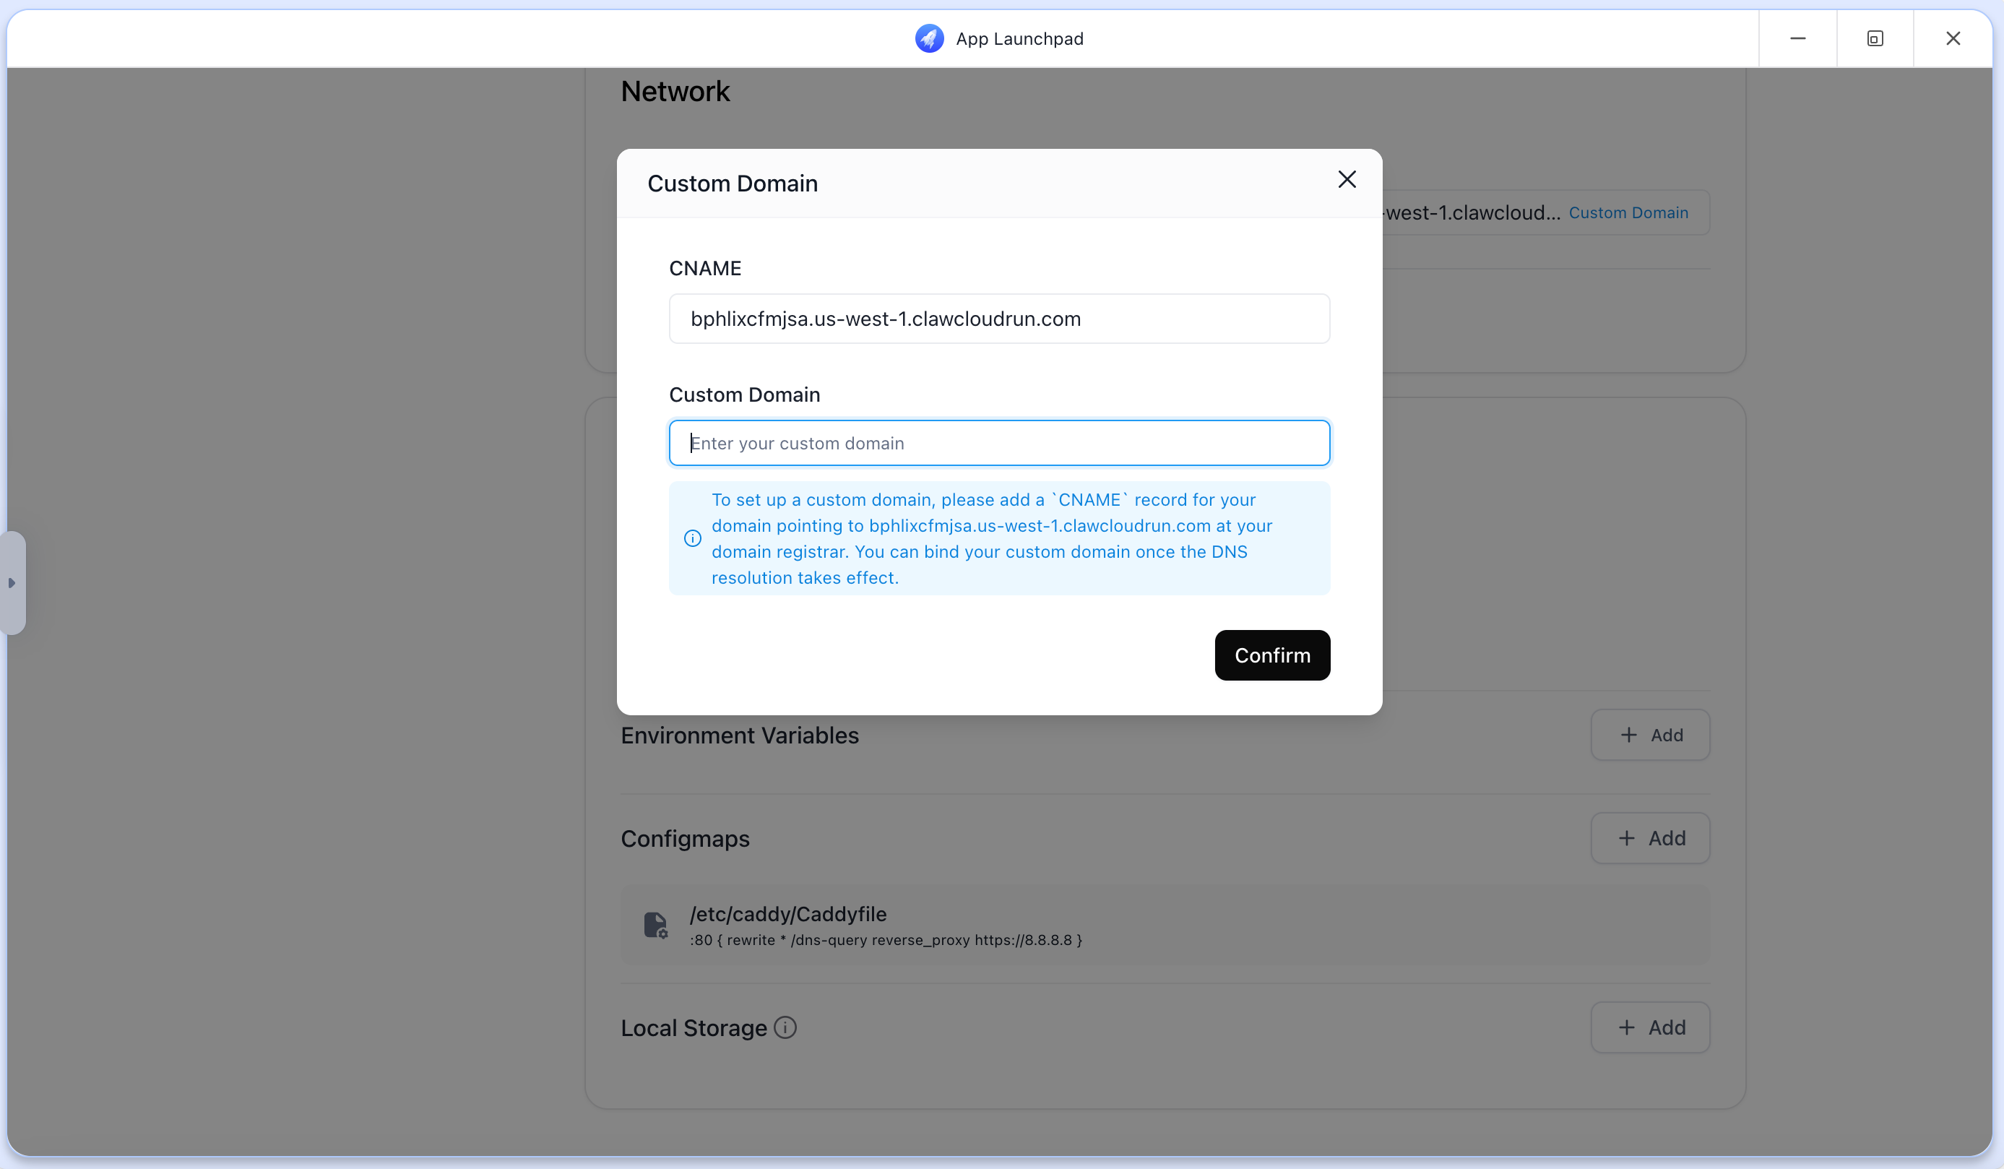Click the Enter your custom domain field

pos(999,443)
